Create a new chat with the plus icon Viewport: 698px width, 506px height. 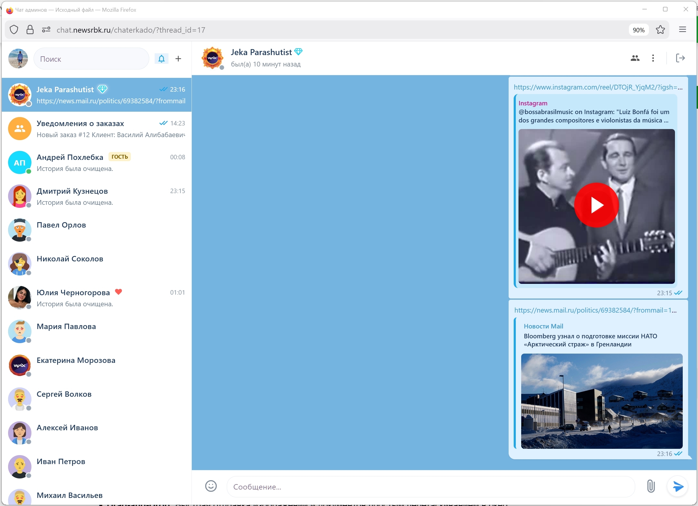178,58
